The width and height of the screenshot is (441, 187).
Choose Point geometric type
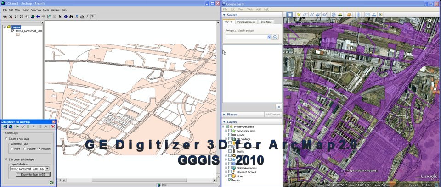point(11,149)
